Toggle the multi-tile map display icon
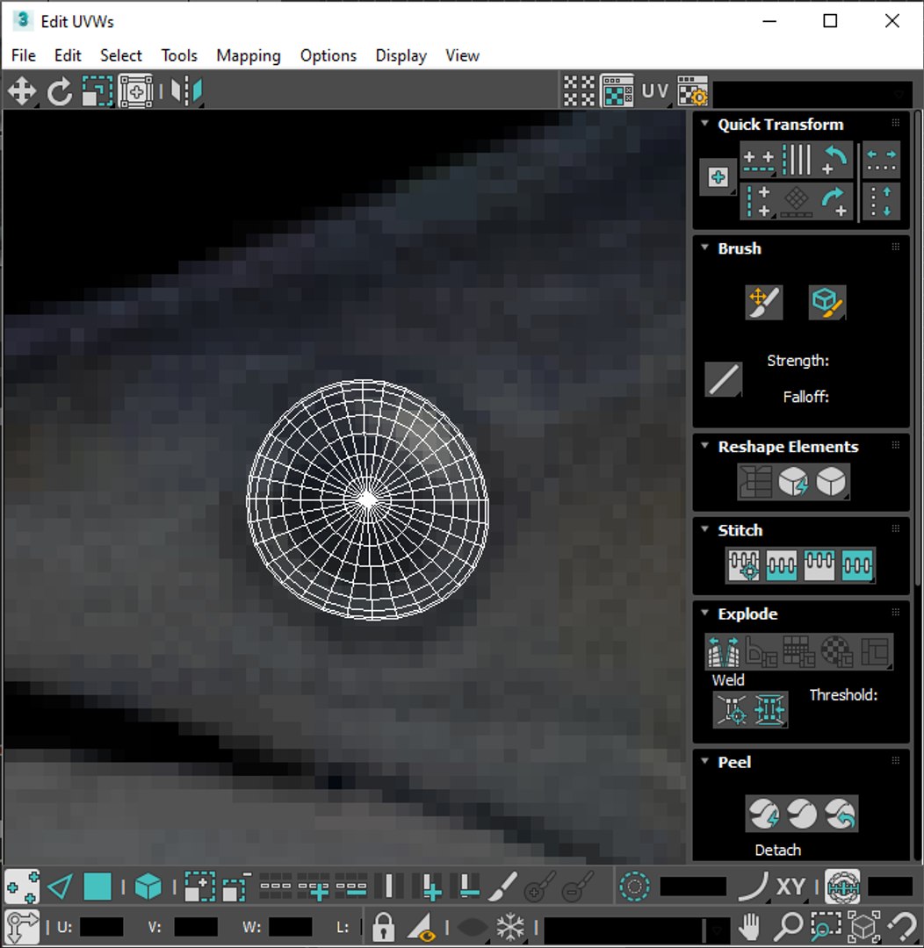 [617, 91]
